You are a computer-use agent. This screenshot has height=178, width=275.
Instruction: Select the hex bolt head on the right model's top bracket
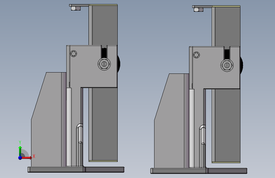coord(199,10)
